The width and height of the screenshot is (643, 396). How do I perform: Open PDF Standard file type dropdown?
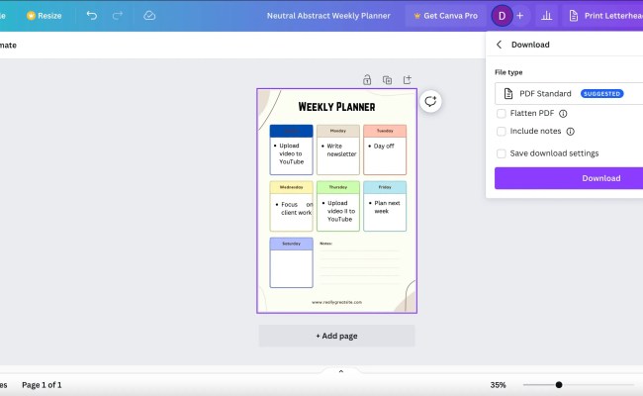569,94
